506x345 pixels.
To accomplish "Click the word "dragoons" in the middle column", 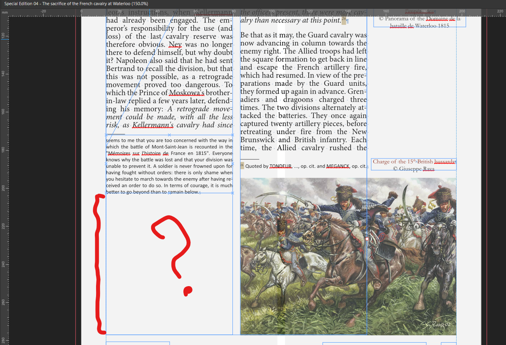I will tap(298, 100).
